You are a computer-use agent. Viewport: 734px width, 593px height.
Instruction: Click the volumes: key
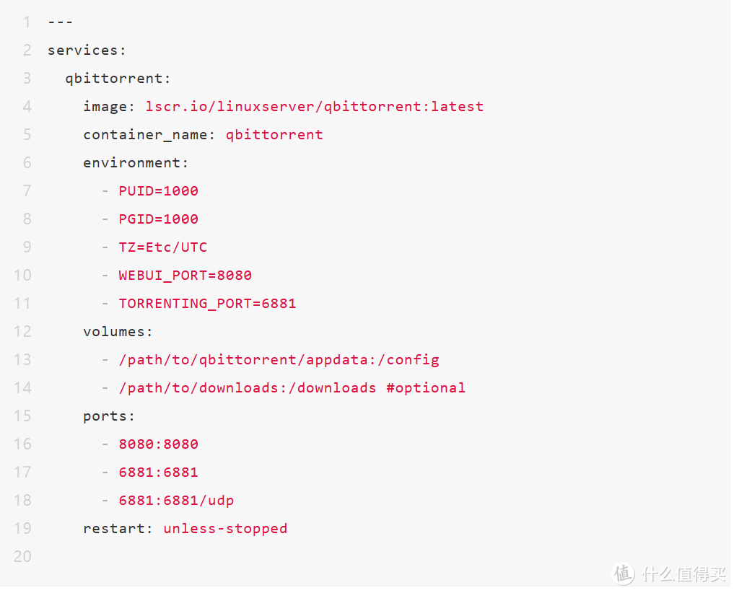point(118,332)
